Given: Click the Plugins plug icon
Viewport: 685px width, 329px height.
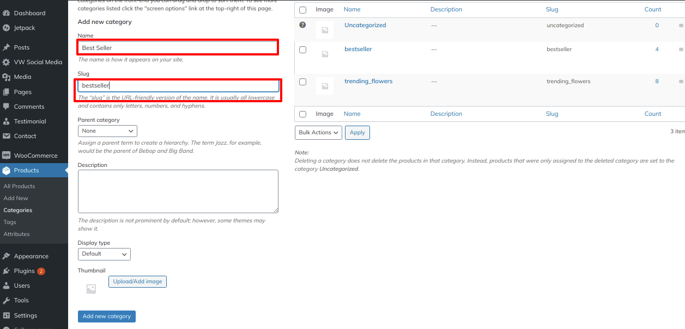Looking at the screenshot, I should (x=6, y=271).
